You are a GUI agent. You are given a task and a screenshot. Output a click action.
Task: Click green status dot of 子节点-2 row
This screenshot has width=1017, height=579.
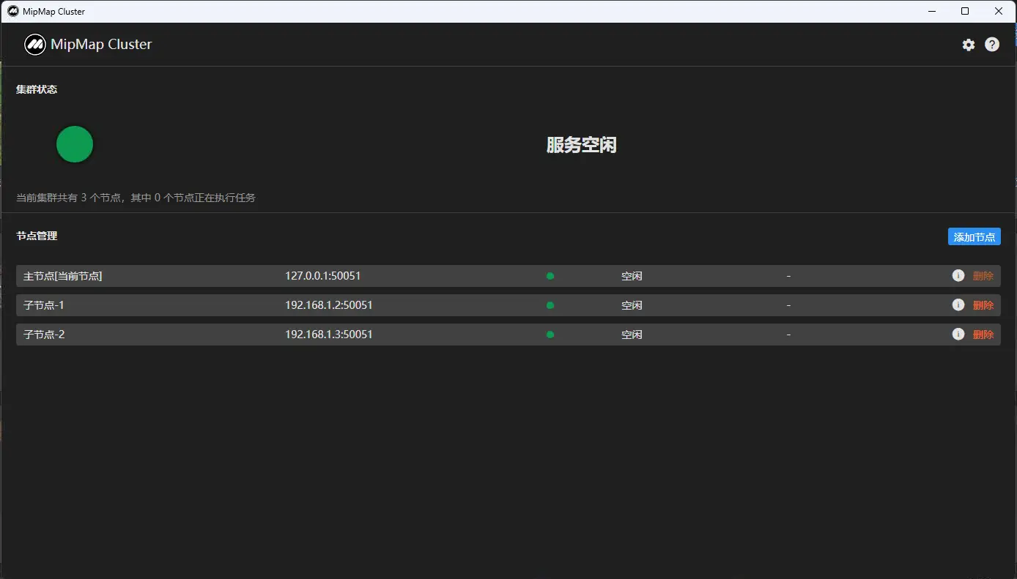tap(550, 335)
